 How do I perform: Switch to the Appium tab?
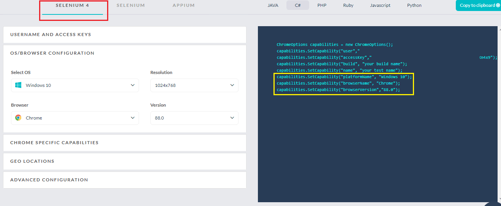[183, 5]
